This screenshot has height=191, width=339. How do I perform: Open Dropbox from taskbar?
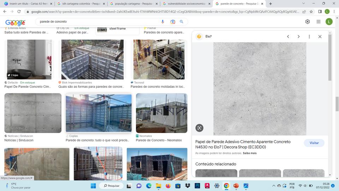(188, 186)
